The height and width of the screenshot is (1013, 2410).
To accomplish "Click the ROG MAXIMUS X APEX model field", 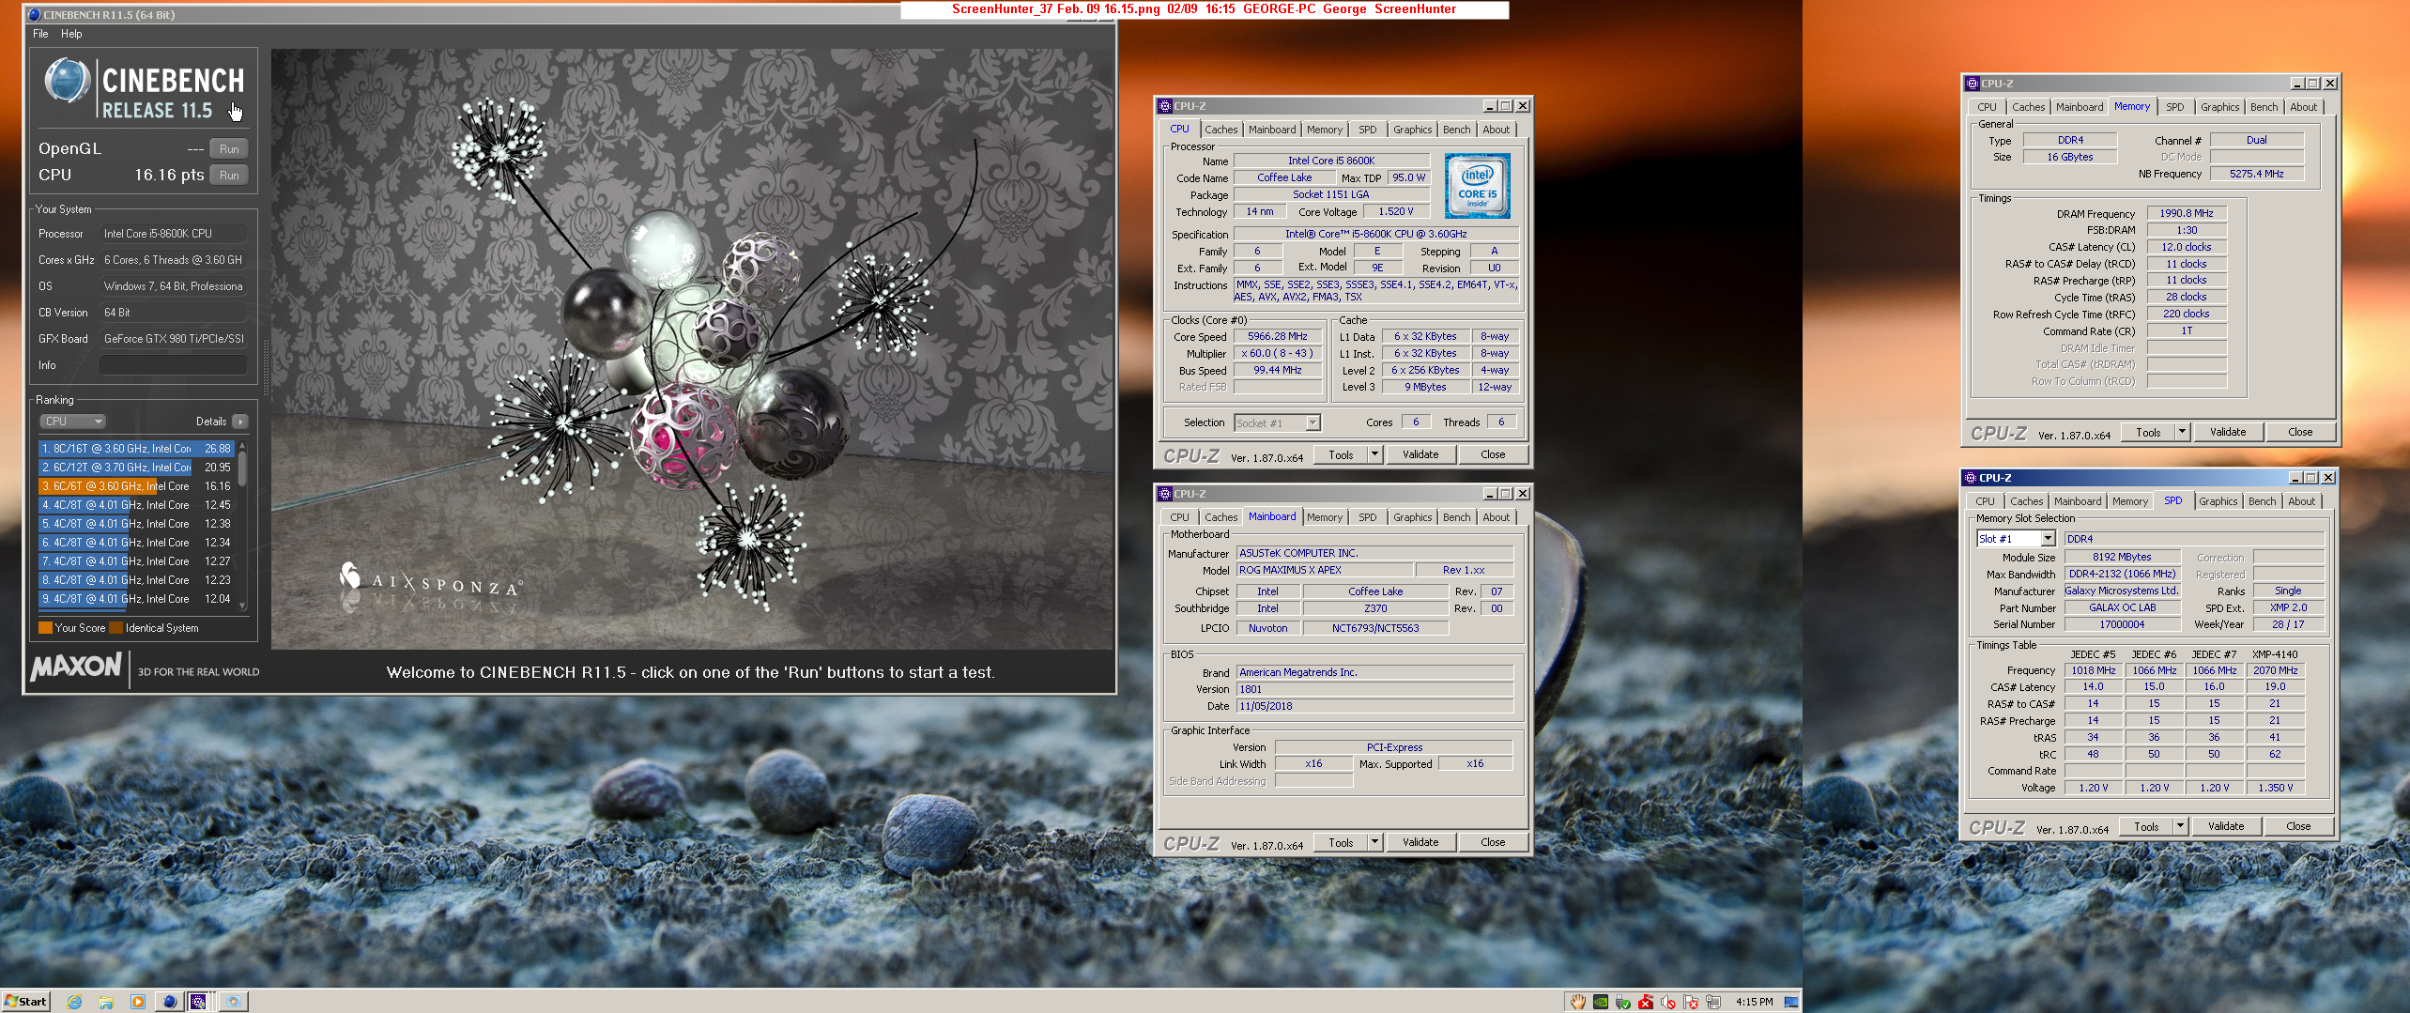I will (x=1324, y=570).
